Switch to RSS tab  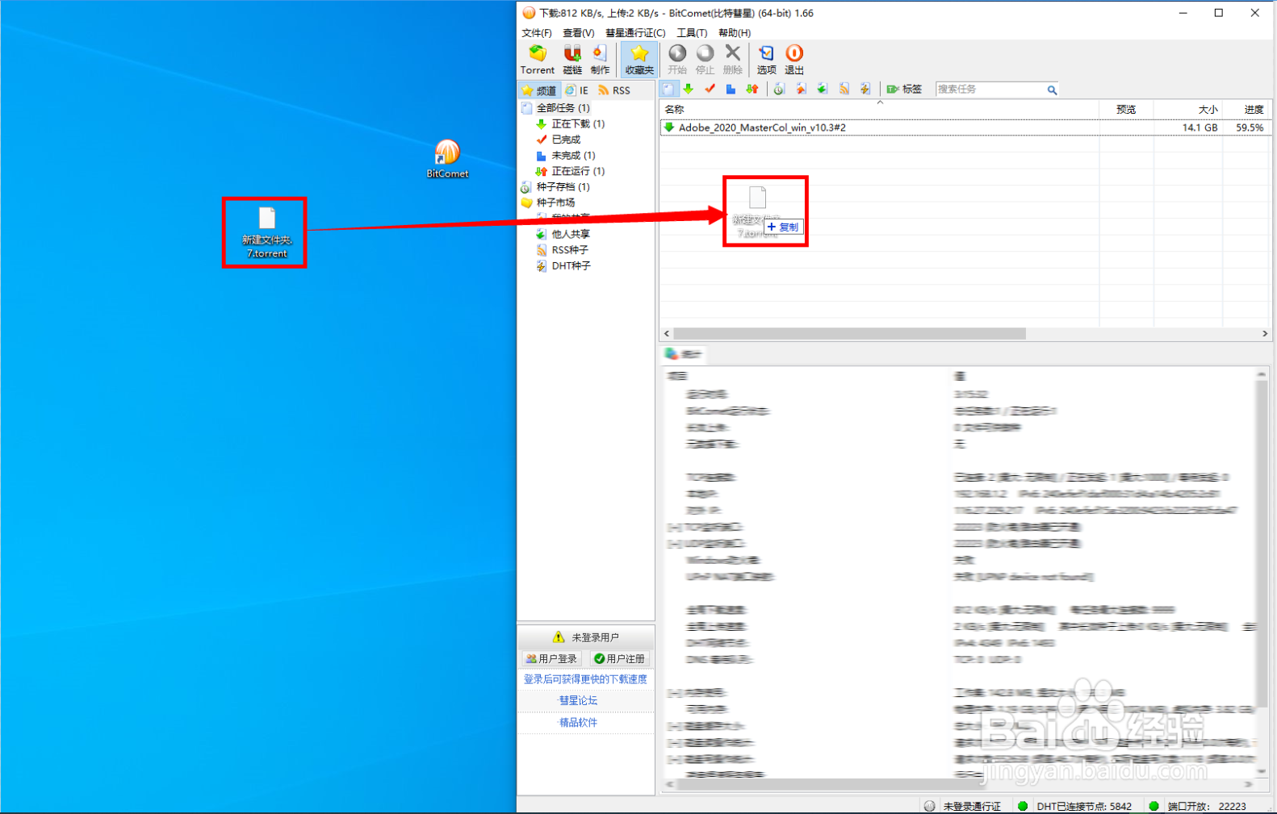coord(614,90)
